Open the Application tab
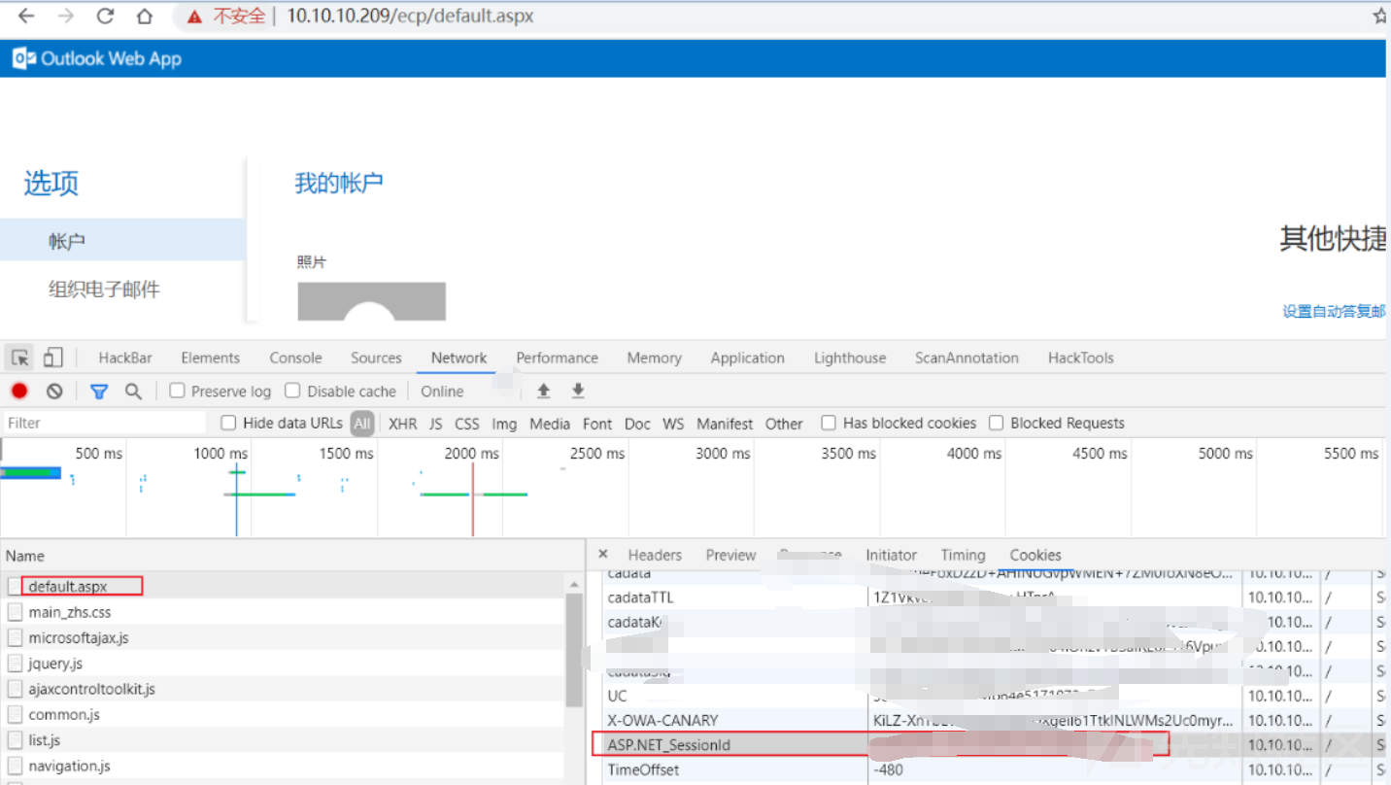 [747, 358]
